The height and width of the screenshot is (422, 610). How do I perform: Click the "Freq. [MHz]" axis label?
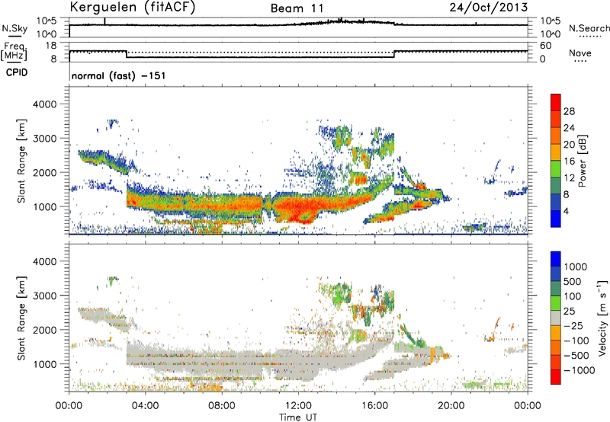pyautogui.click(x=14, y=52)
